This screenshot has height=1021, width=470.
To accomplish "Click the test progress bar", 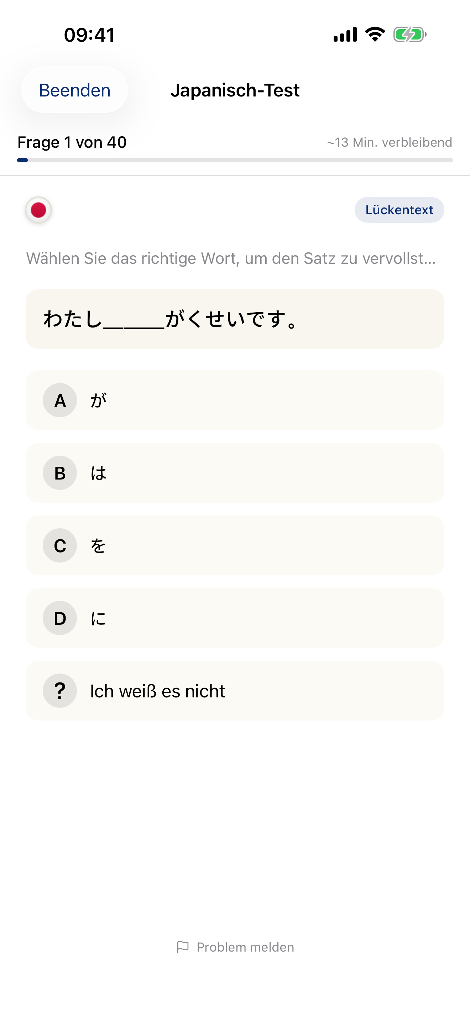I will [235, 160].
